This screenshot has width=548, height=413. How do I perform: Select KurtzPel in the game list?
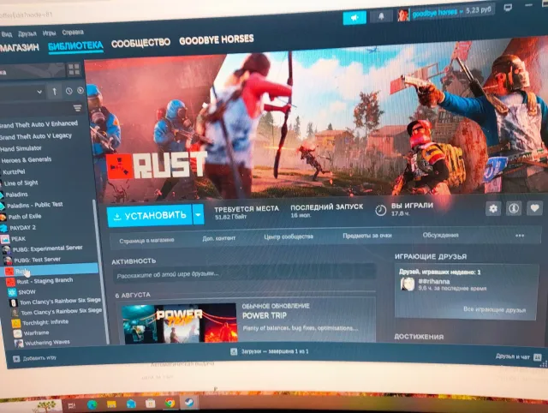click(x=14, y=171)
